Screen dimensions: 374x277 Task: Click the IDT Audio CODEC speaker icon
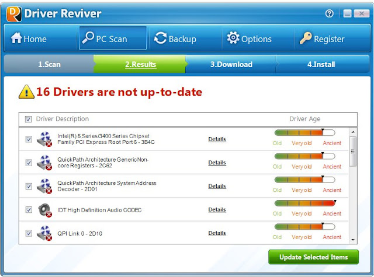[x=44, y=210]
